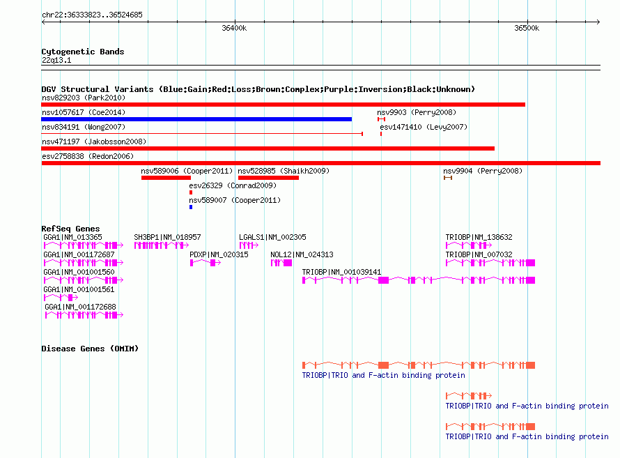The height and width of the screenshot is (458, 620).
Task: Click the LGALS1|NM_002305 label
Action: (272, 237)
